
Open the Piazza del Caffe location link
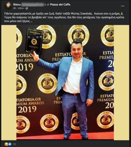click(x=60, y=4)
